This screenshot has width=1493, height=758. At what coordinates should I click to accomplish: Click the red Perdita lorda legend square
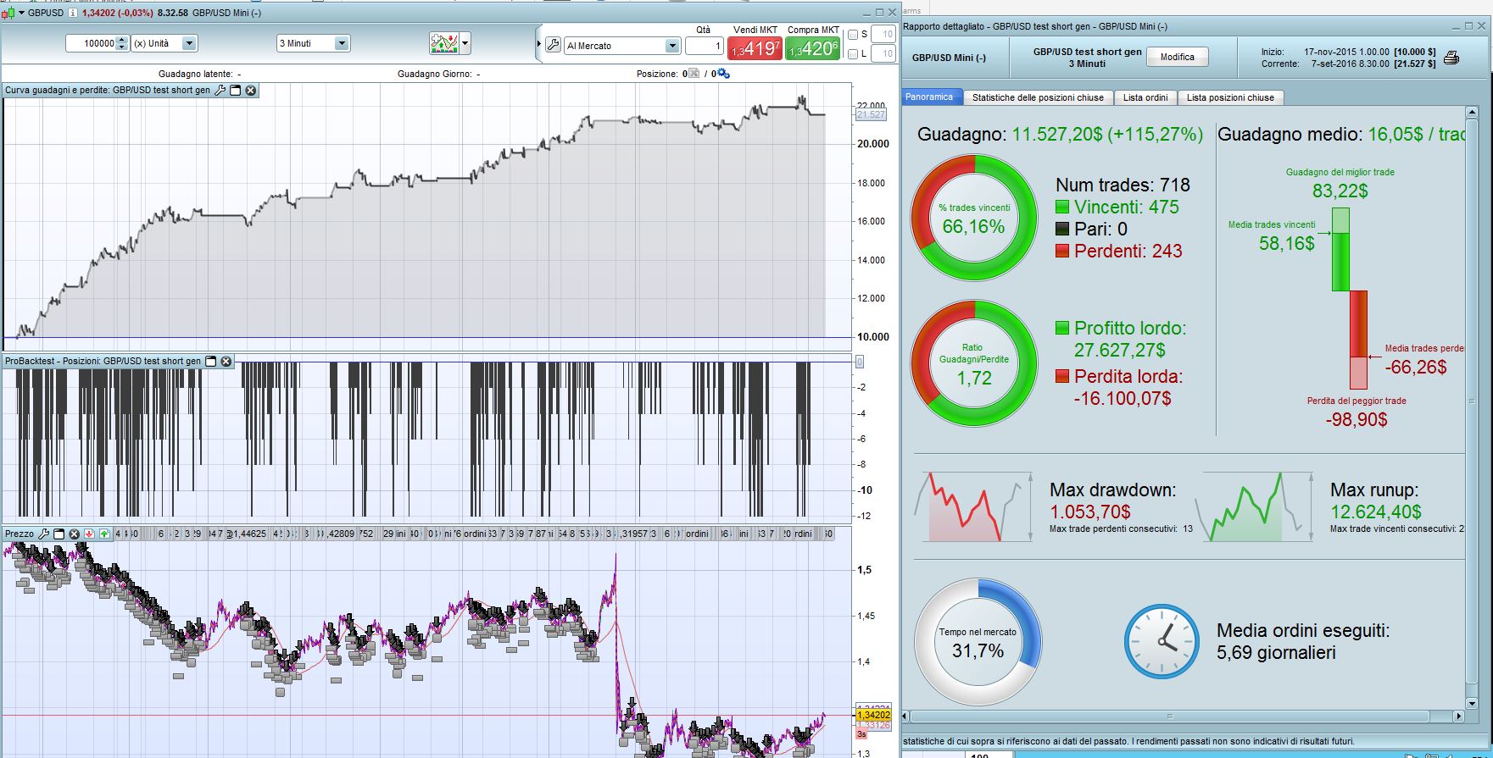coord(1062,376)
